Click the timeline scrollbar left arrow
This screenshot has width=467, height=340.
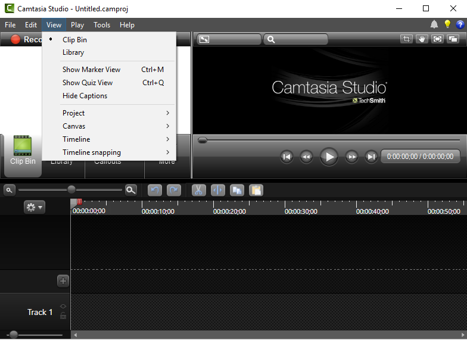click(x=76, y=335)
